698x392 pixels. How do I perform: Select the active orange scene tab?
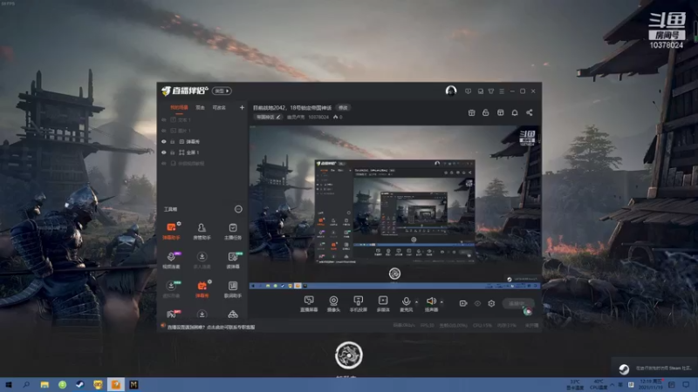[179, 107]
